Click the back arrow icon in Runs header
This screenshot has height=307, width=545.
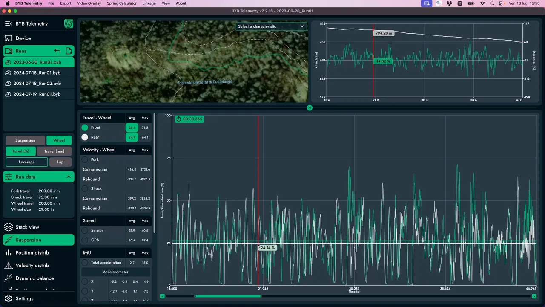click(x=57, y=51)
